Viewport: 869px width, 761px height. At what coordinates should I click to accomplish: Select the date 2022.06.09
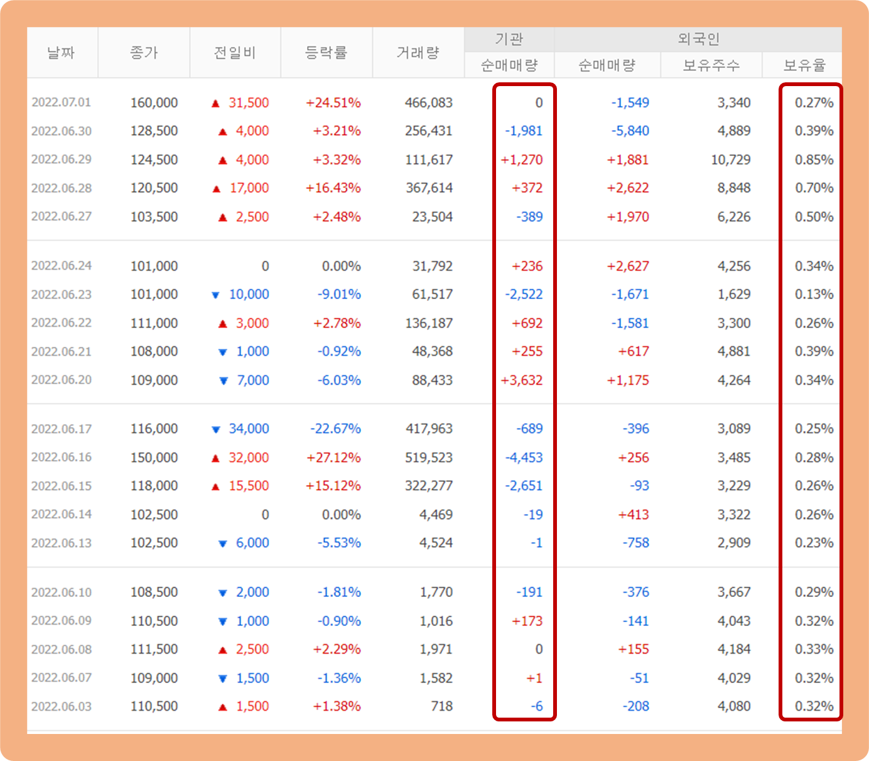(62, 621)
